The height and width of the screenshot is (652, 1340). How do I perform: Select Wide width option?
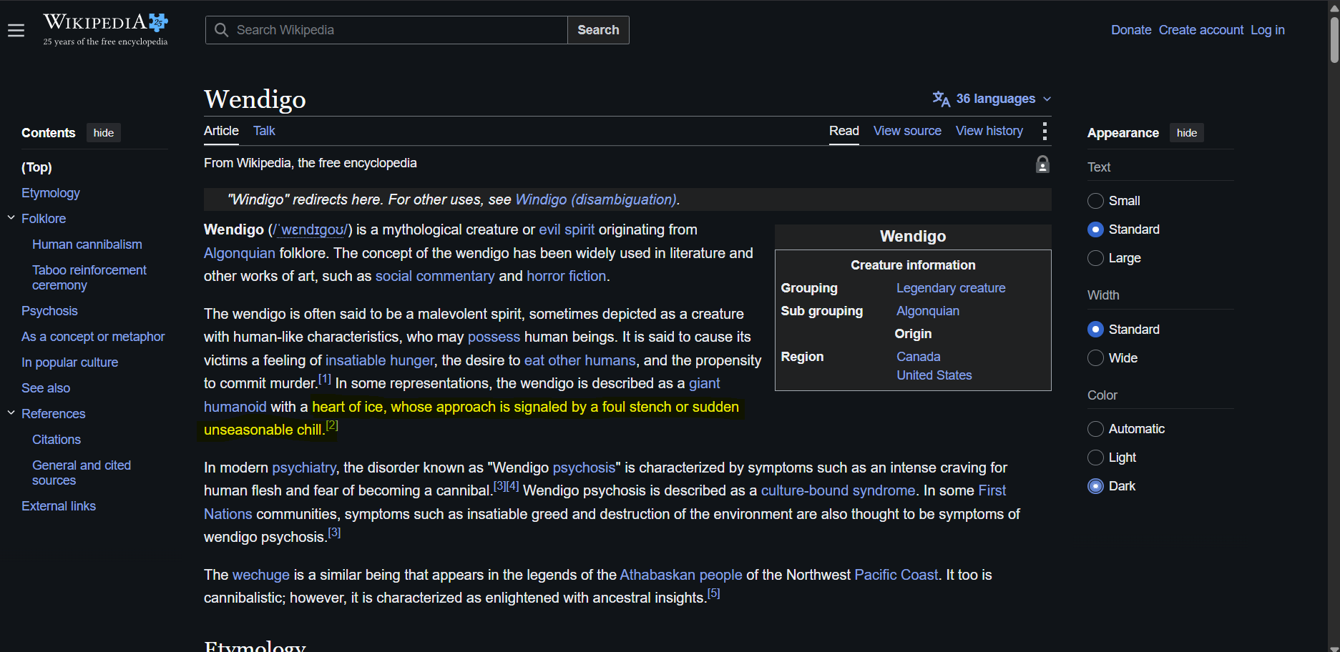pyautogui.click(x=1095, y=358)
